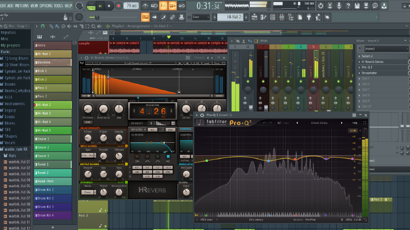Image resolution: width=410 pixels, height=230 pixels.
Task: Toggle step editing mode icon
Action: tap(163, 17)
